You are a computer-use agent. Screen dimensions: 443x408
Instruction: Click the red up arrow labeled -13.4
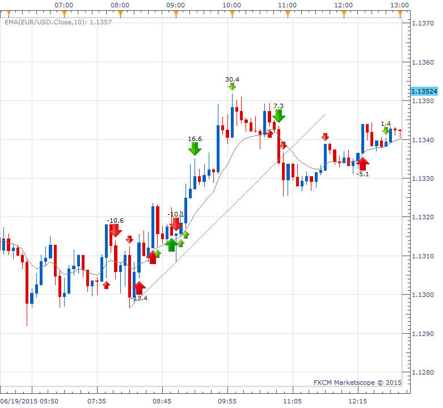tap(139, 288)
